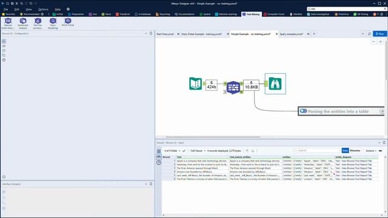Open the tag annotation icon in Configuration sidebar
The height and width of the screenshot is (218, 388).
[x=4, y=55]
